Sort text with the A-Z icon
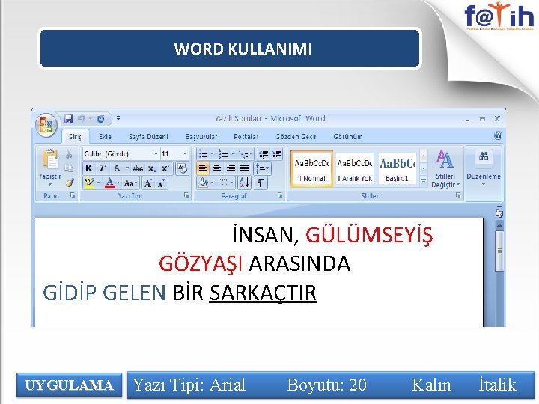 point(244,183)
